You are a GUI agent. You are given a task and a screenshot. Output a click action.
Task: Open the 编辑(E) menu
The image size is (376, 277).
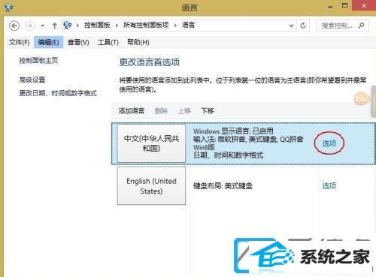[x=48, y=42]
